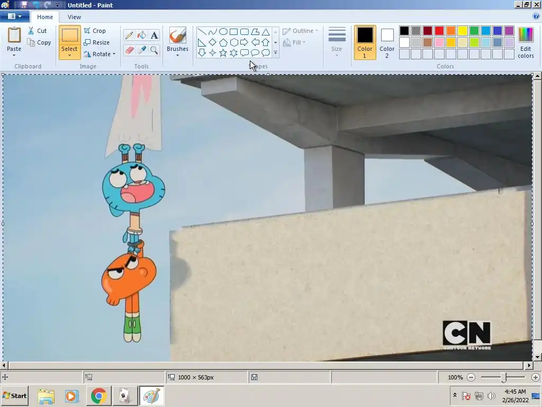542x407 pixels.
Task: Select the Magnifier tool
Action: tap(154, 50)
